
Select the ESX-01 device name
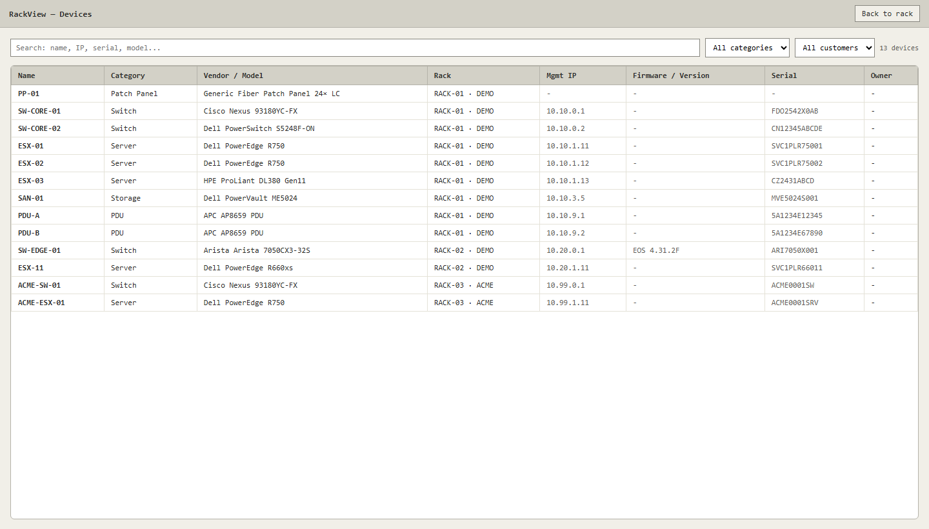tap(31, 146)
